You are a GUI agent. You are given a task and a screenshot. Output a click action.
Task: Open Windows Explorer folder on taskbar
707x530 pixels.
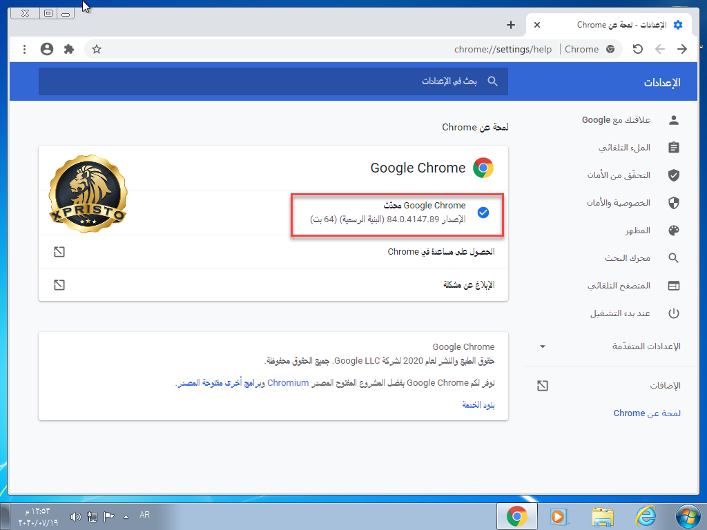click(603, 516)
